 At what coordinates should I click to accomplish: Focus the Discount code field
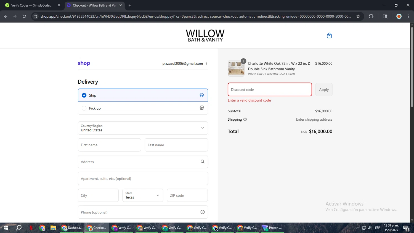click(270, 90)
